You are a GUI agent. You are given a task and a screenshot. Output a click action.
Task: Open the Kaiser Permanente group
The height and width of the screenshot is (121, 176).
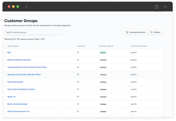[x=15, y=82]
